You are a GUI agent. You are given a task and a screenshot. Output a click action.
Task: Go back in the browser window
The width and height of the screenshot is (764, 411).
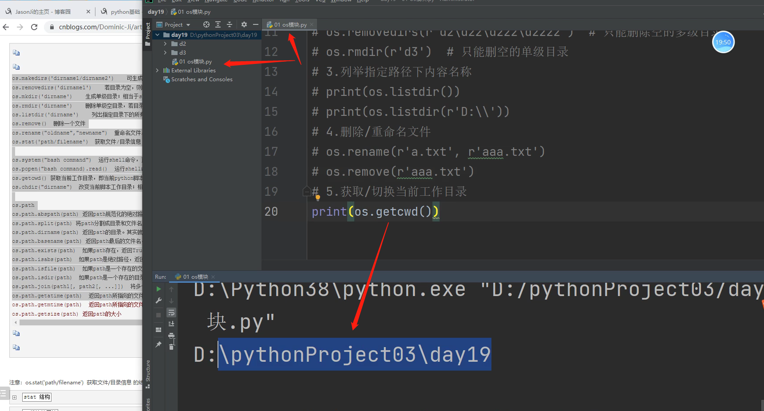tap(6, 27)
